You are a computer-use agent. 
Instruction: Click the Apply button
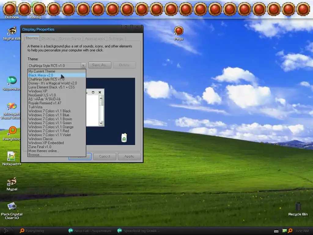[129, 156]
